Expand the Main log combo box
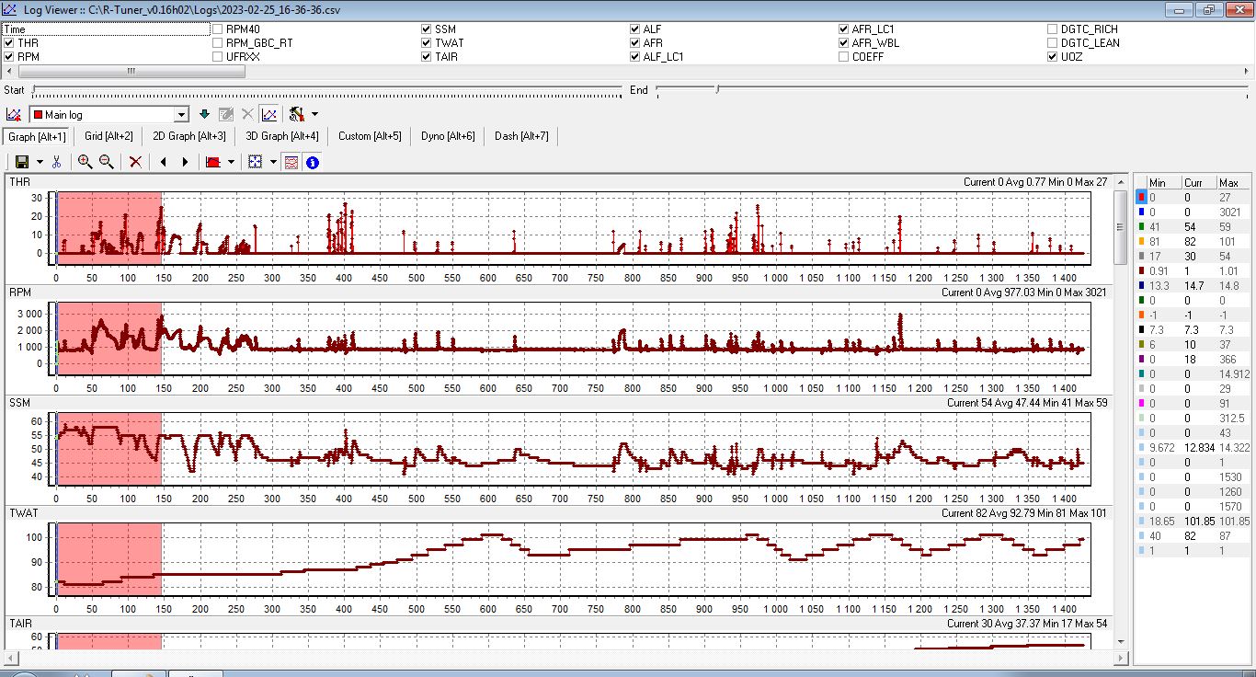Image resolution: width=1256 pixels, height=677 pixels. point(181,115)
